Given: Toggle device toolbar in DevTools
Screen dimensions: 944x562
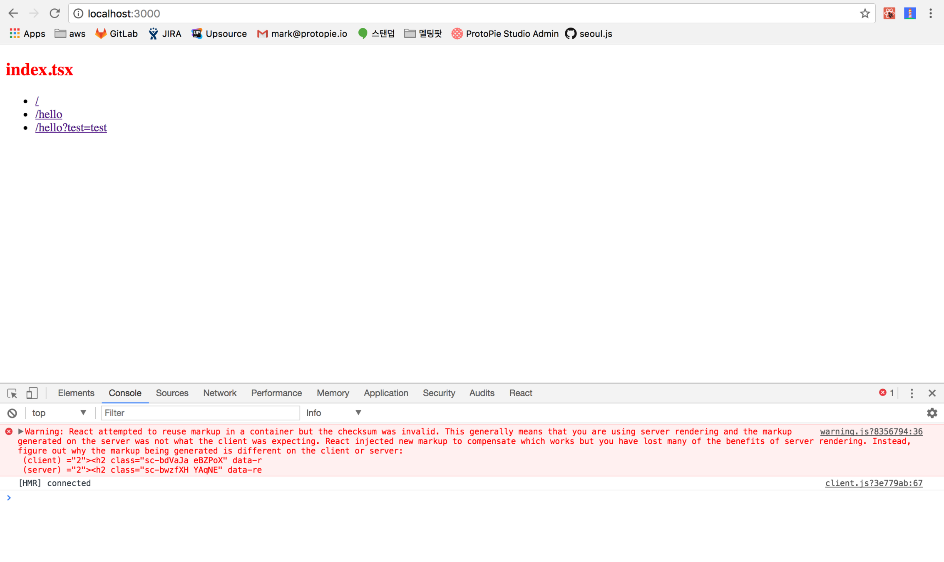Looking at the screenshot, I should click(32, 393).
